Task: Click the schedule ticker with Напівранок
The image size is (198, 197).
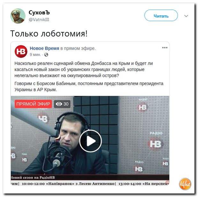Action: pos(90,184)
